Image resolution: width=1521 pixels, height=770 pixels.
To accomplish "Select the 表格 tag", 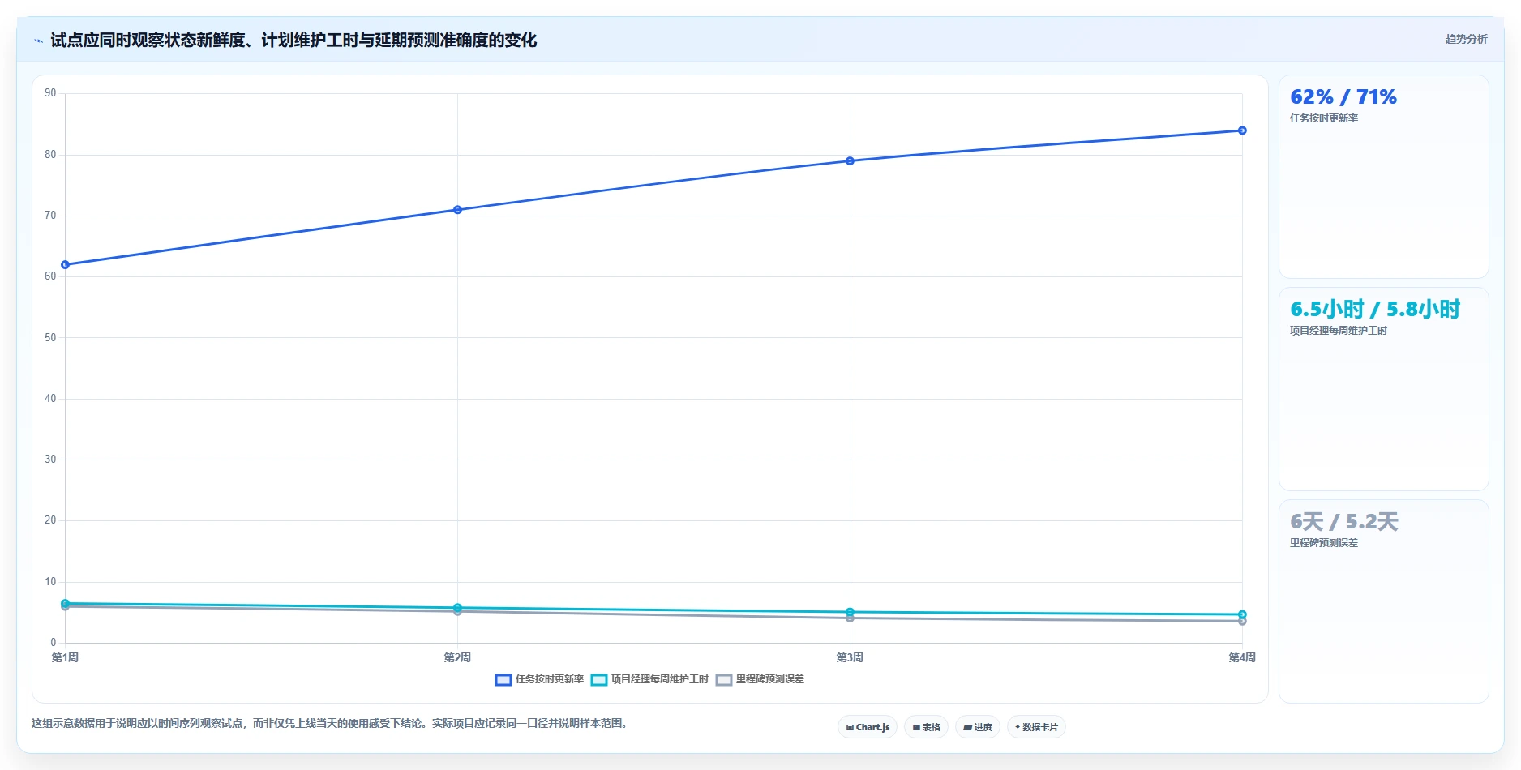I will coord(926,727).
